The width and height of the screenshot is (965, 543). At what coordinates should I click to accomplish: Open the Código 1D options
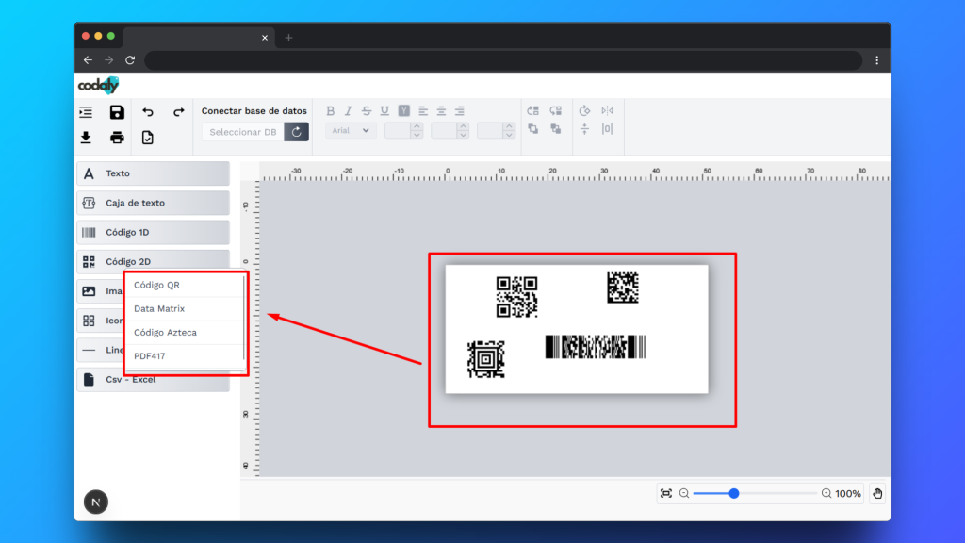[x=154, y=232]
